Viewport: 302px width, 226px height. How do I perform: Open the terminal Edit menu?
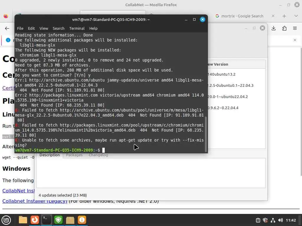coord(31,29)
